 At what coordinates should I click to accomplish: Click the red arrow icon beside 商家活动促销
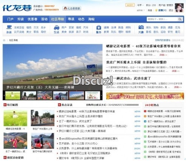pos(5,158)
